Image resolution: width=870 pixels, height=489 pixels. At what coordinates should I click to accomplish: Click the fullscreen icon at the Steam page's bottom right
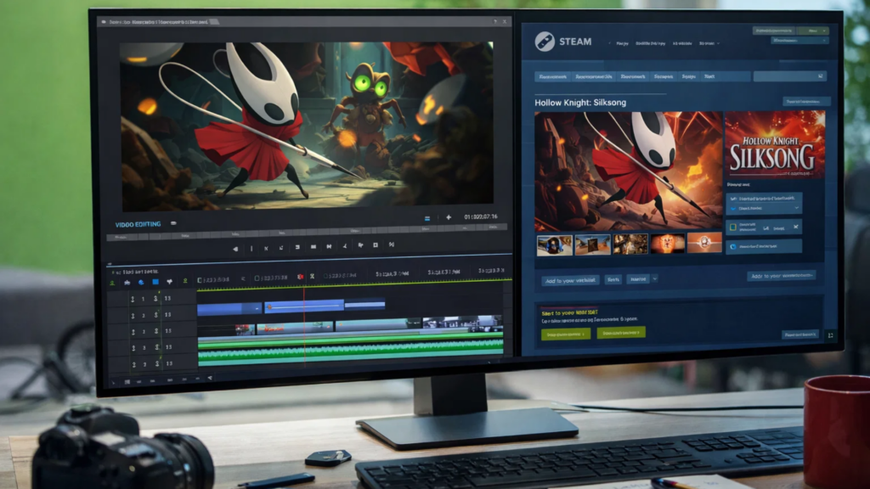pyautogui.click(x=830, y=335)
